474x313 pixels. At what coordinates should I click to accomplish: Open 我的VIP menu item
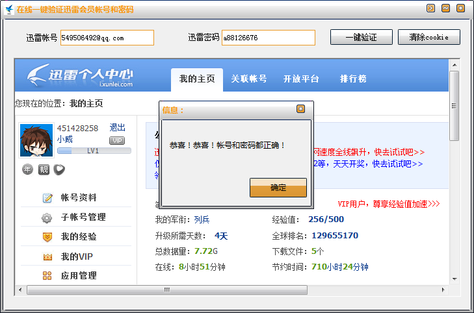click(x=76, y=257)
